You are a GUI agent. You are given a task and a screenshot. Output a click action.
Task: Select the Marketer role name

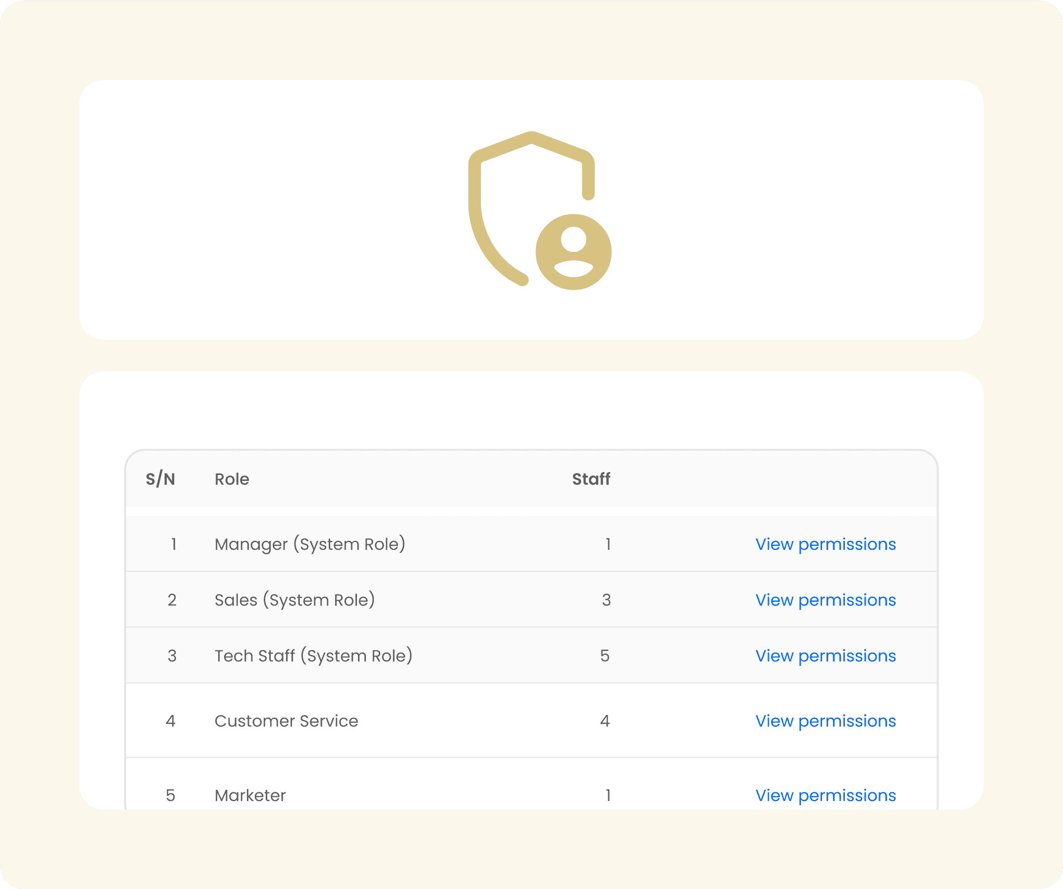[250, 795]
